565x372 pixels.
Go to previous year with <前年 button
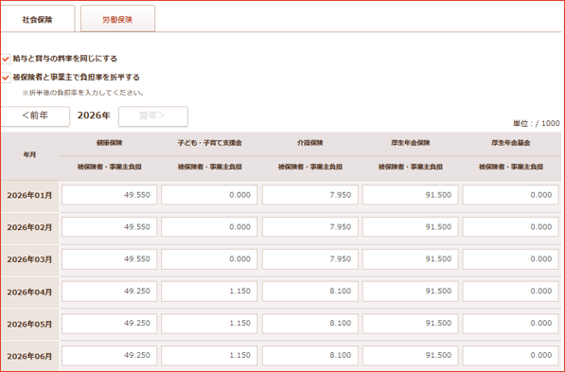click(x=35, y=116)
